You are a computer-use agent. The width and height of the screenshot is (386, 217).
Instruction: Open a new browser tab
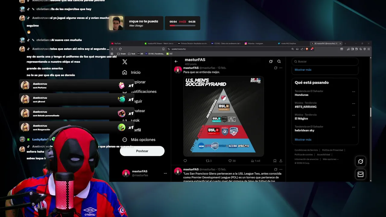click(x=345, y=43)
